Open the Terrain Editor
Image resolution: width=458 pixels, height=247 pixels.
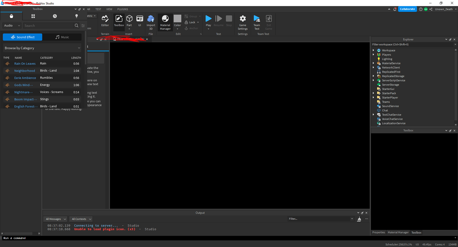[x=105, y=21]
